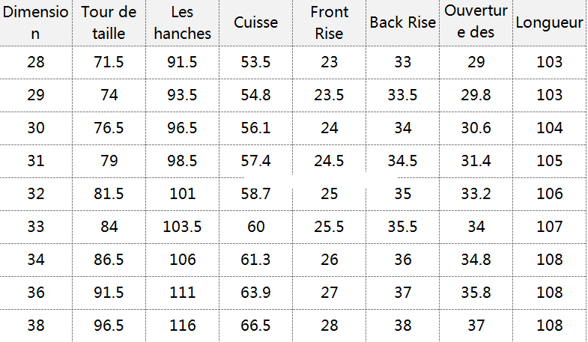Viewport: 588px width, 342px height.
Task: Select the 24.5 front rise cell
Action: coord(329,161)
